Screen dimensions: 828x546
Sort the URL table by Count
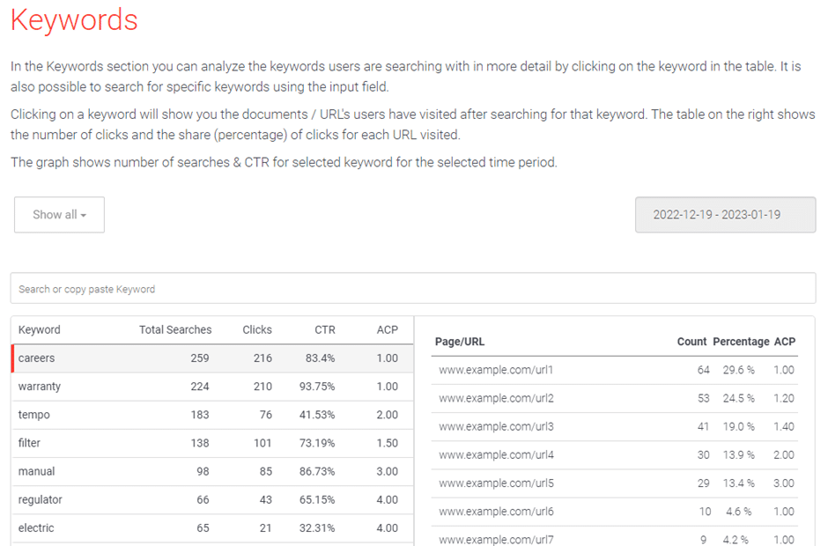[x=691, y=342]
